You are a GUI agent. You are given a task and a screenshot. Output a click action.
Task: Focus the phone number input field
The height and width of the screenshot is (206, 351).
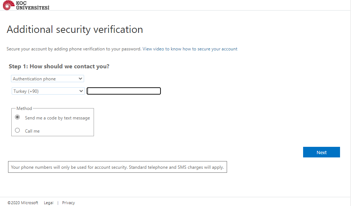coord(124,91)
